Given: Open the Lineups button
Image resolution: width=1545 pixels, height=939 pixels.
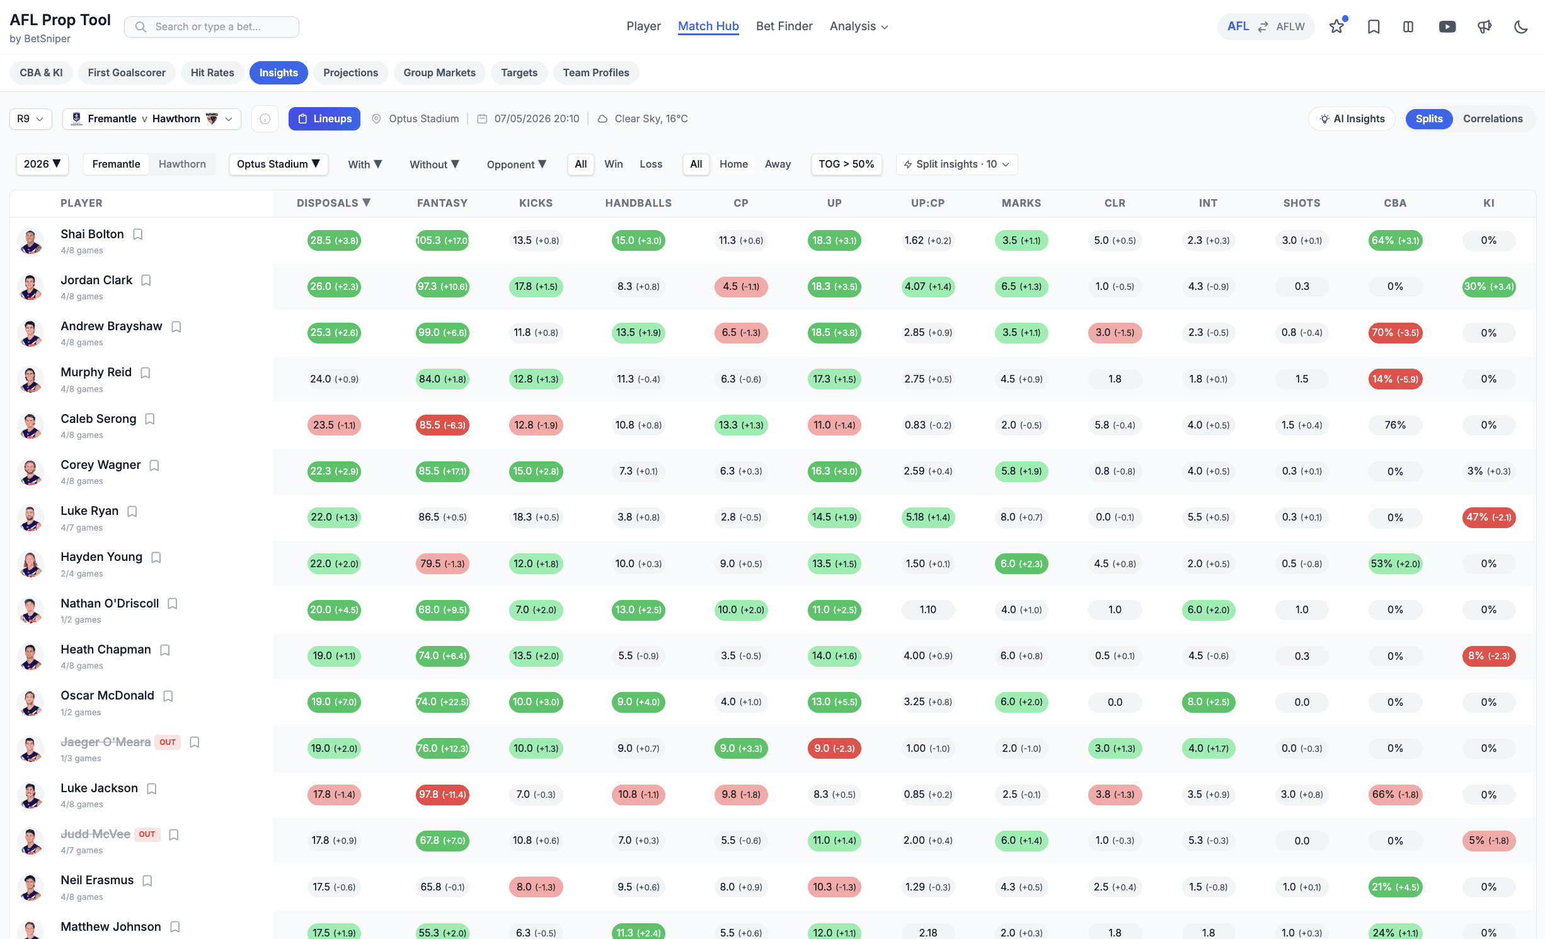Looking at the screenshot, I should click(x=325, y=118).
